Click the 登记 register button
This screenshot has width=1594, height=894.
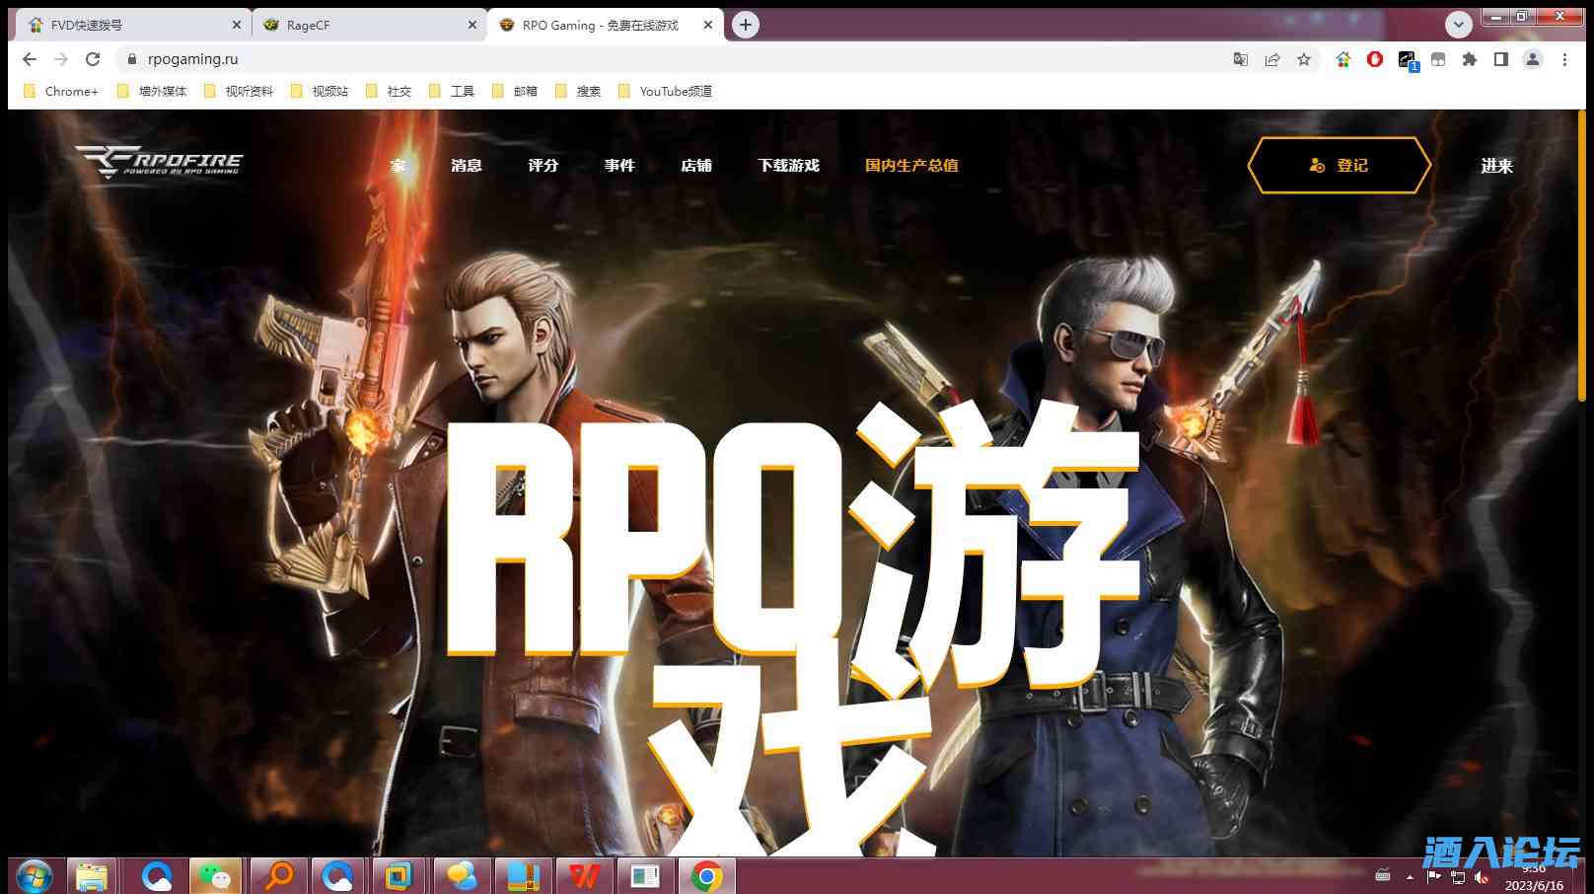[1339, 166]
